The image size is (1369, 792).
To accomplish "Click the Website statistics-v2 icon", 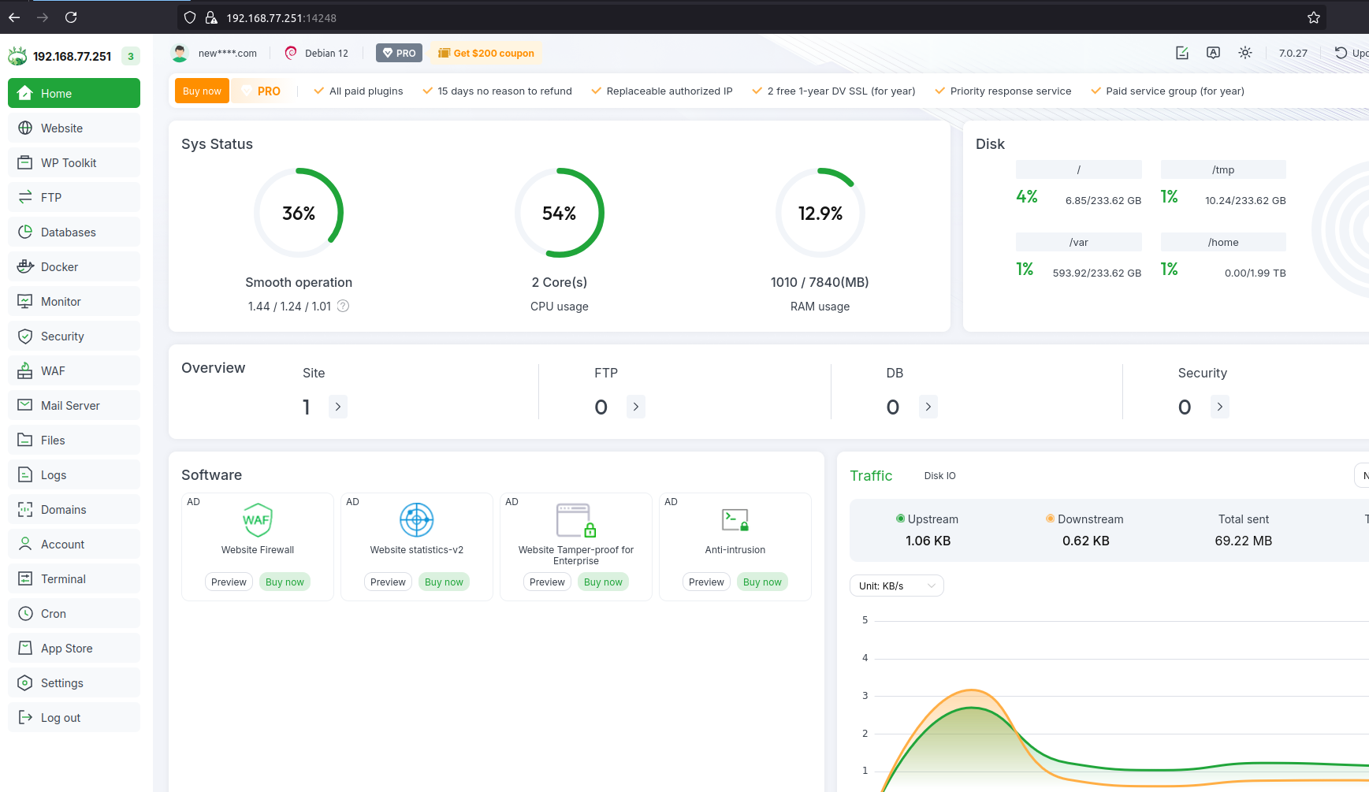I will click(416, 520).
